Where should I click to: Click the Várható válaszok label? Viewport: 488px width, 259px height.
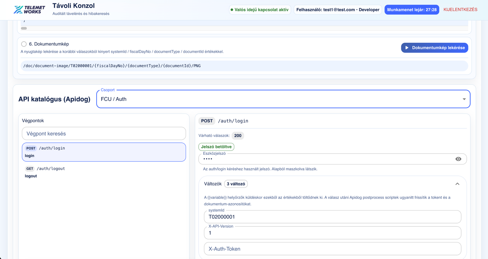coord(214,135)
